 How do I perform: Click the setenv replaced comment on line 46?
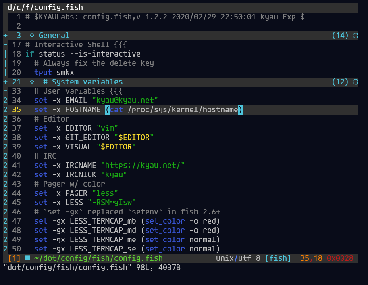(x=127, y=212)
